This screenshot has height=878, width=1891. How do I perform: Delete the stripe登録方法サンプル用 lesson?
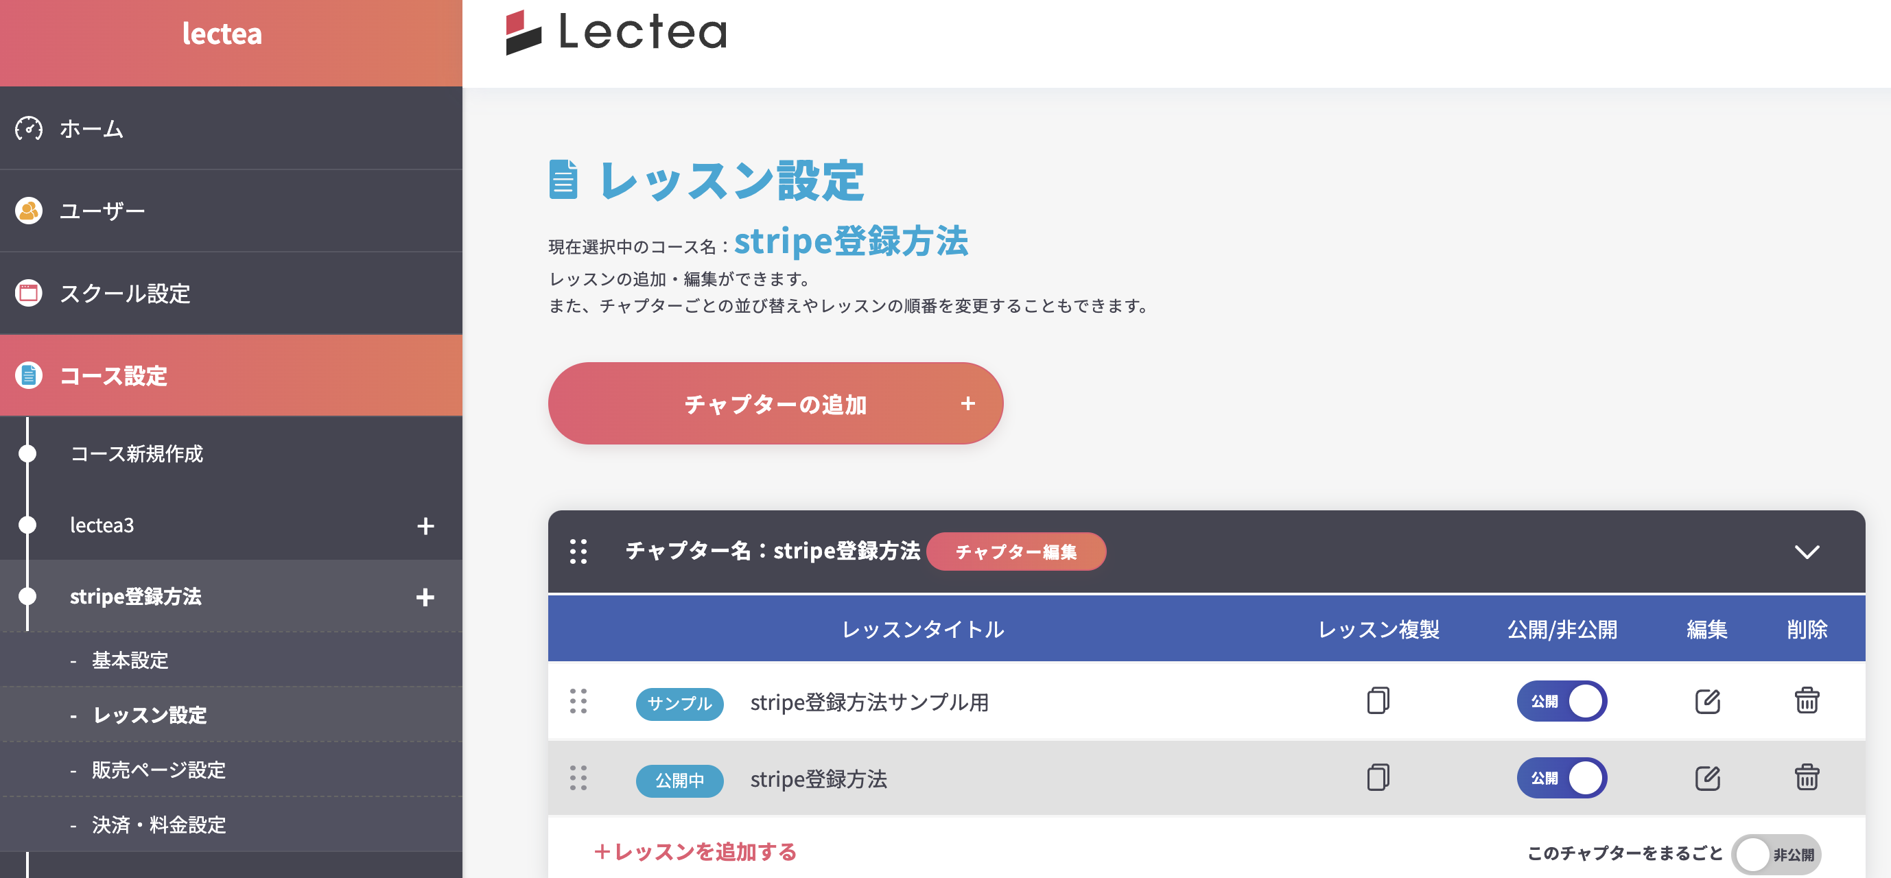pos(1806,701)
